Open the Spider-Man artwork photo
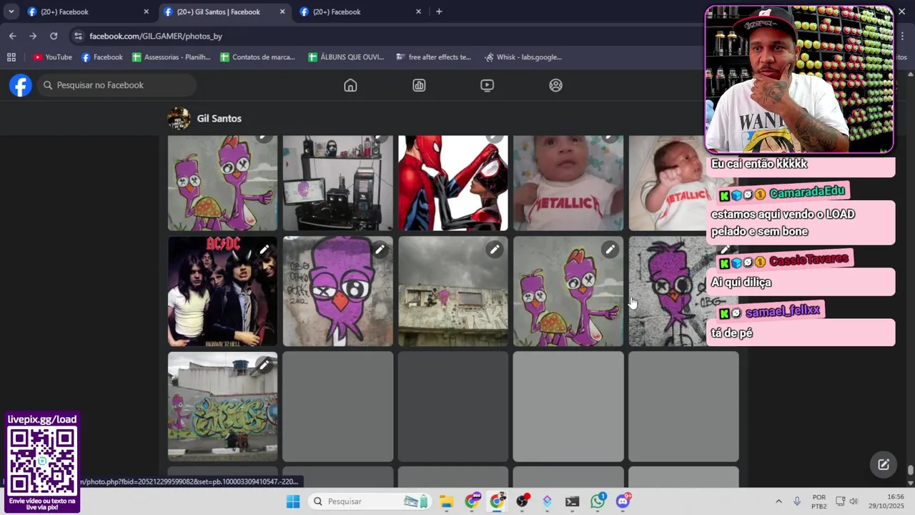Screen dimensions: 915x515 click(453, 183)
